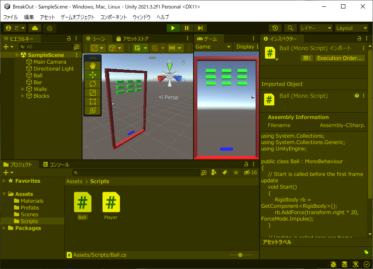
Task: Expand the Packages folder
Action: click(4, 228)
